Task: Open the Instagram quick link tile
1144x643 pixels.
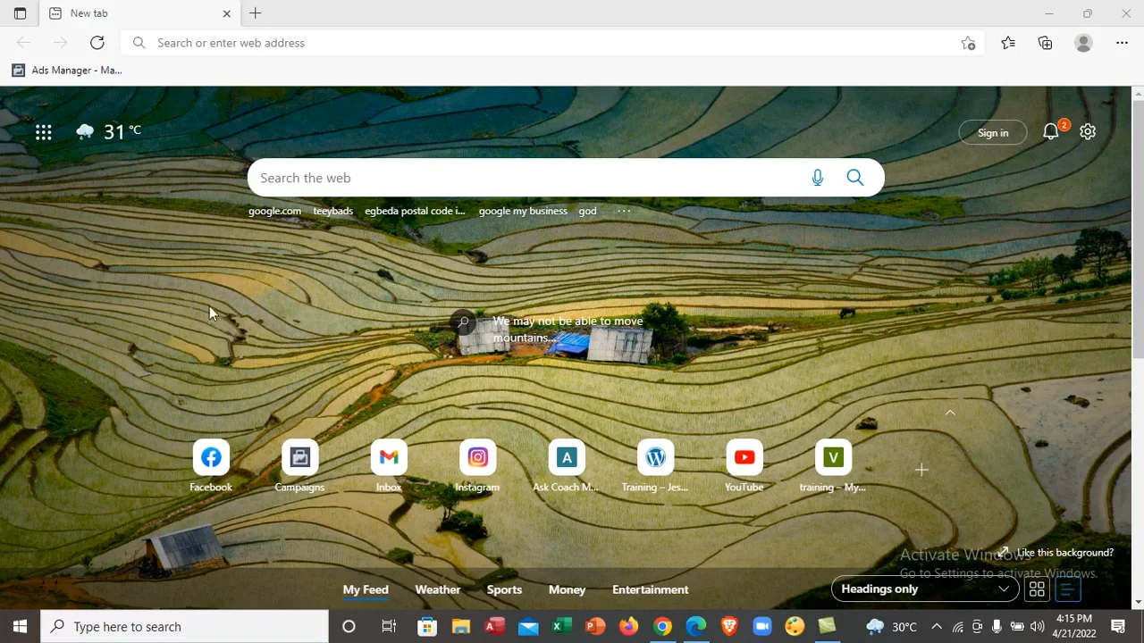Action: coord(477,458)
